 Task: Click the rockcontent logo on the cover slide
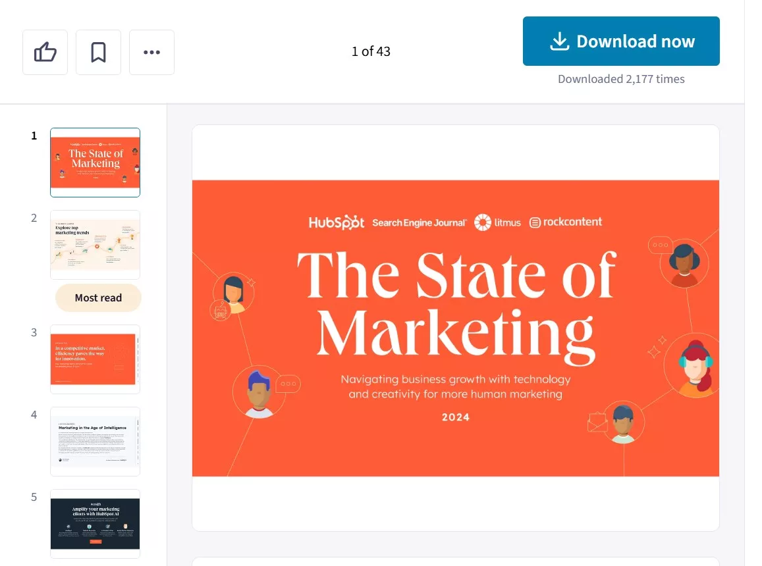pos(565,222)
